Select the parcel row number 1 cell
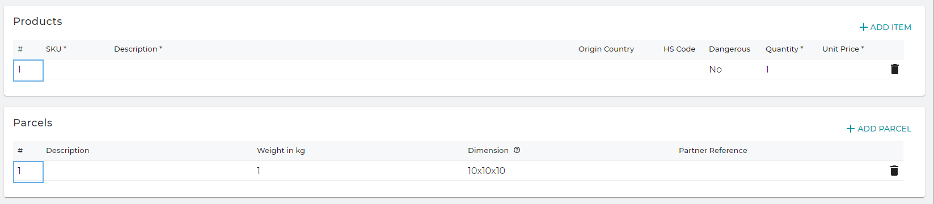Image resolution: width=934 pixels, height=204 pixels. click(x=28, y=172)
